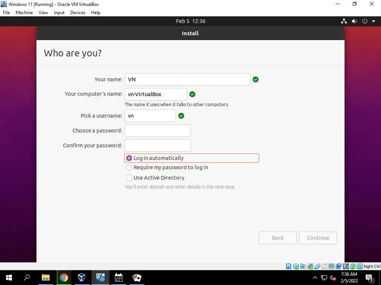Click the Ubuntu power icon in top bar

(365, 21)
